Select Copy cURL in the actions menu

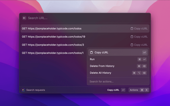pos(101,52)
